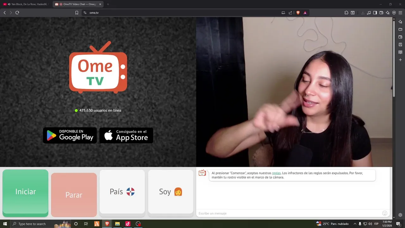The height and width of the screenshot is (228, 405).
Task: Open the network icon in the system tray
Action: 365,224
